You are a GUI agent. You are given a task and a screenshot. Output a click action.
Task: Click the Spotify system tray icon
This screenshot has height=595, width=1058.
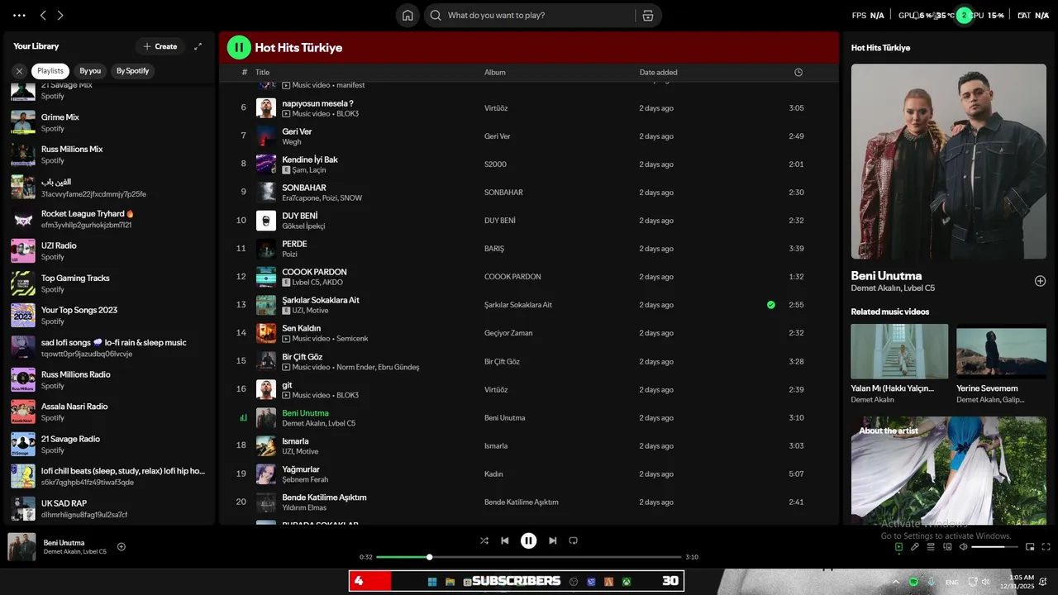pyautogui.click(x=913, y=582)
